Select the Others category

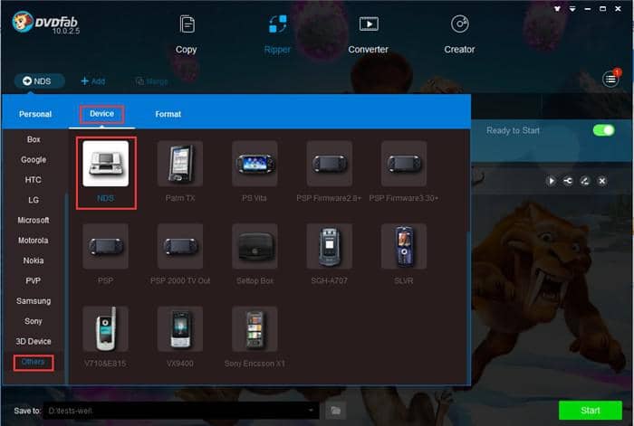click(34, 362)
